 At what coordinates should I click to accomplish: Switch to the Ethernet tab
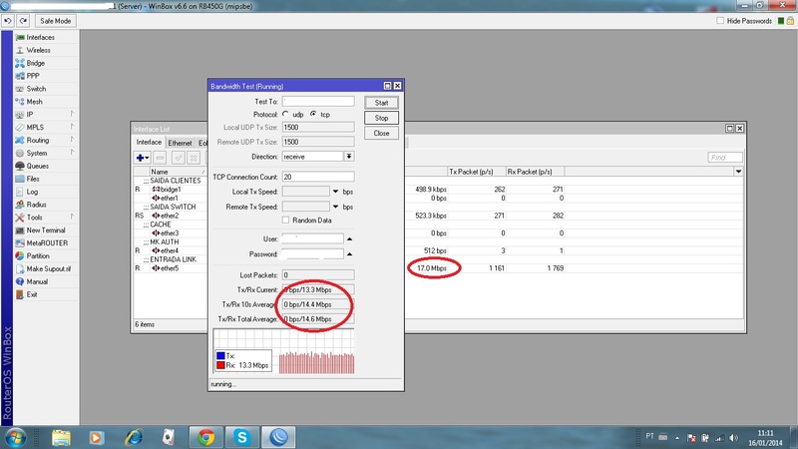(x=180, y=143)
